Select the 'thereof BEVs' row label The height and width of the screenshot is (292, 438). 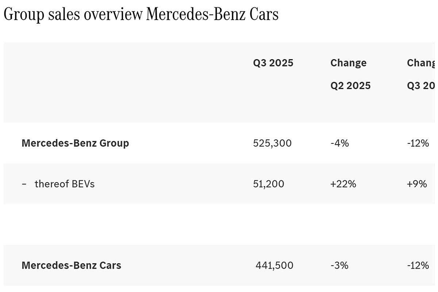pyautogui.click(x=65, y=184)
